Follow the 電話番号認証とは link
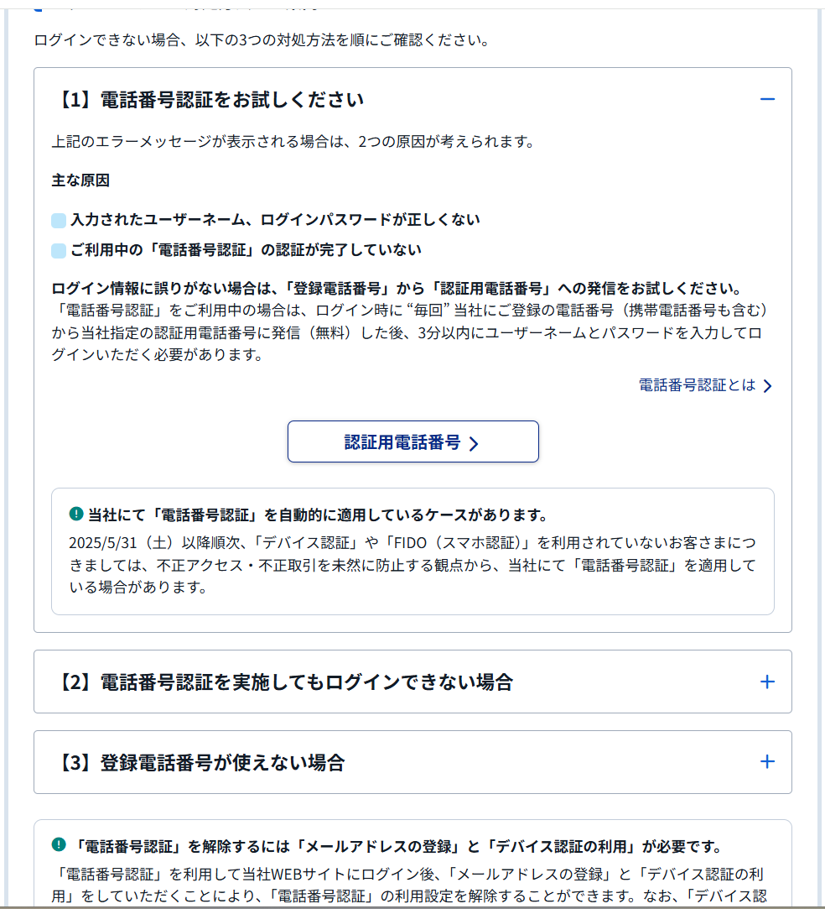Image resolution: width=825 pixels, height=909 pixels. 697,385
